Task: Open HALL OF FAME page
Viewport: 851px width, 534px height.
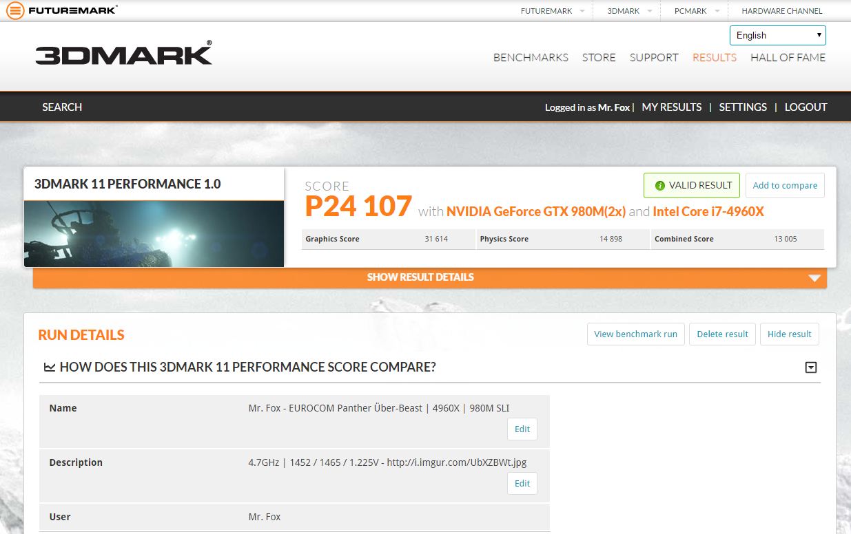Action: click(788, 58)
